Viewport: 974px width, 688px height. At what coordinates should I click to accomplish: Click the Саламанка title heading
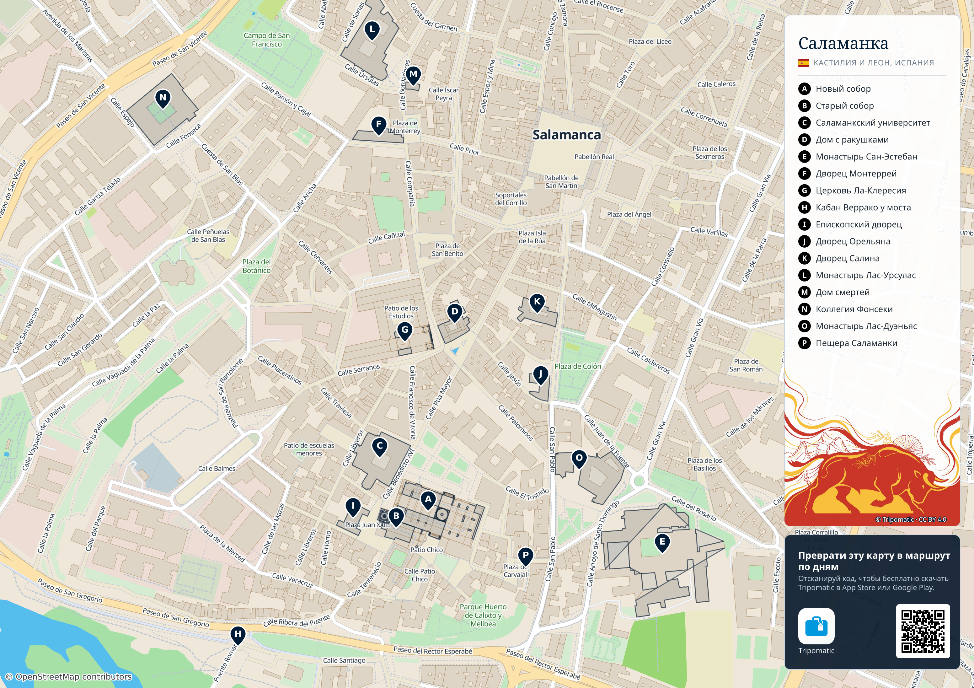(843, 43)
